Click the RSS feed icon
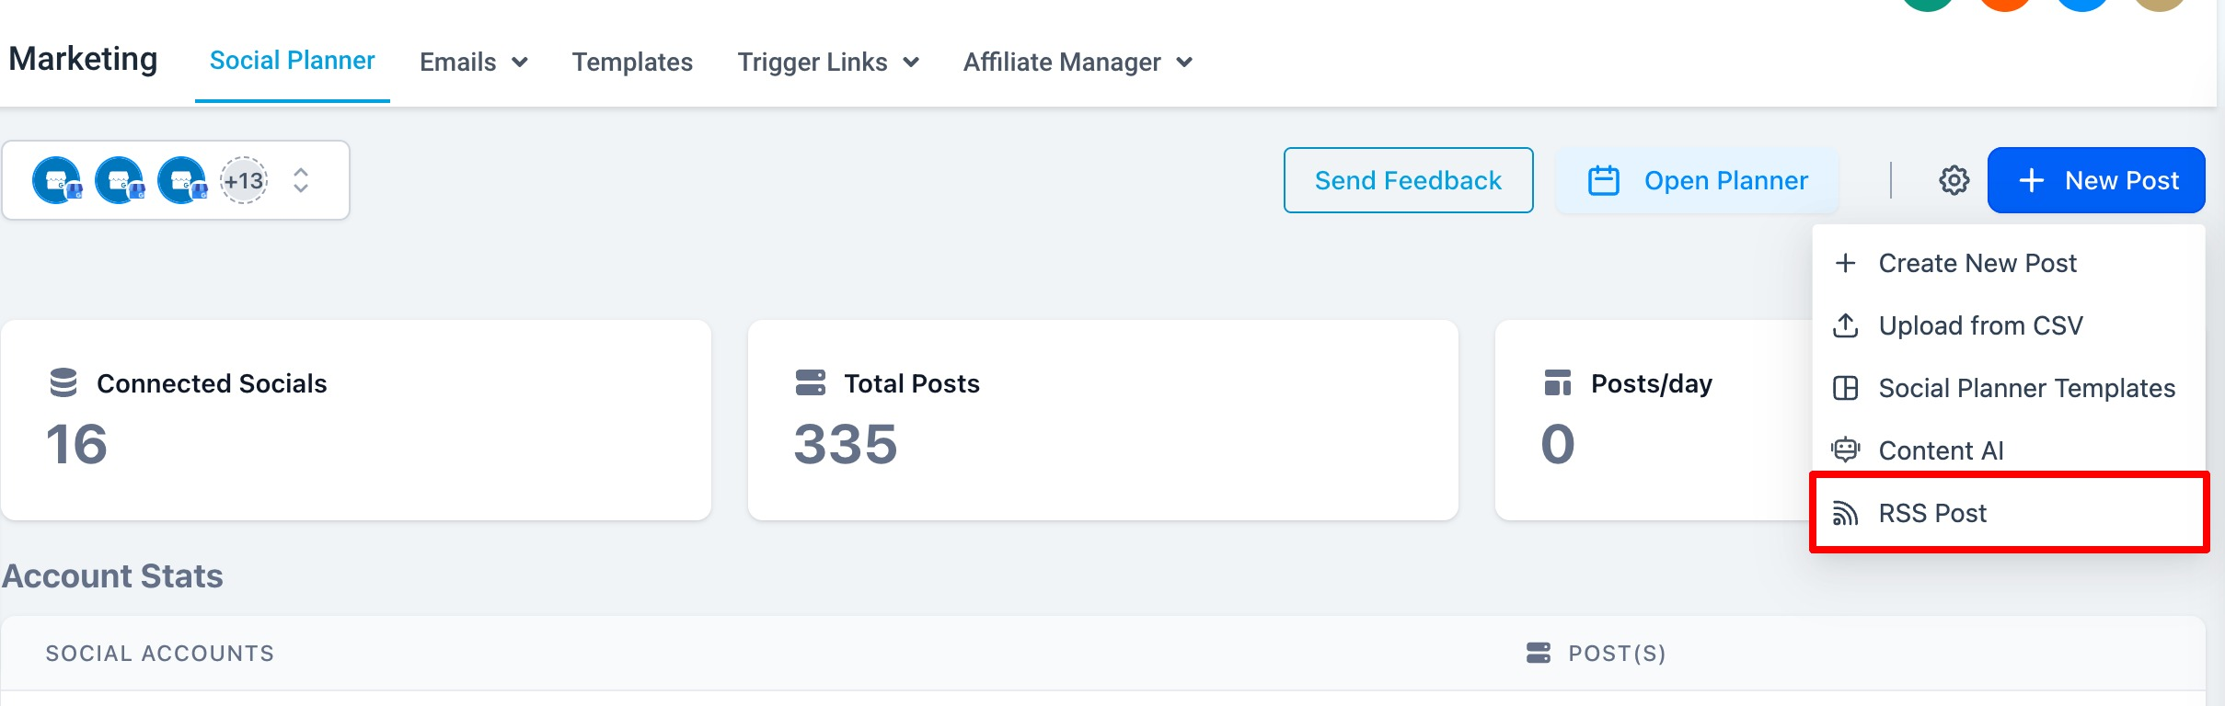 pyautogui.click(x=1845, y=513)
